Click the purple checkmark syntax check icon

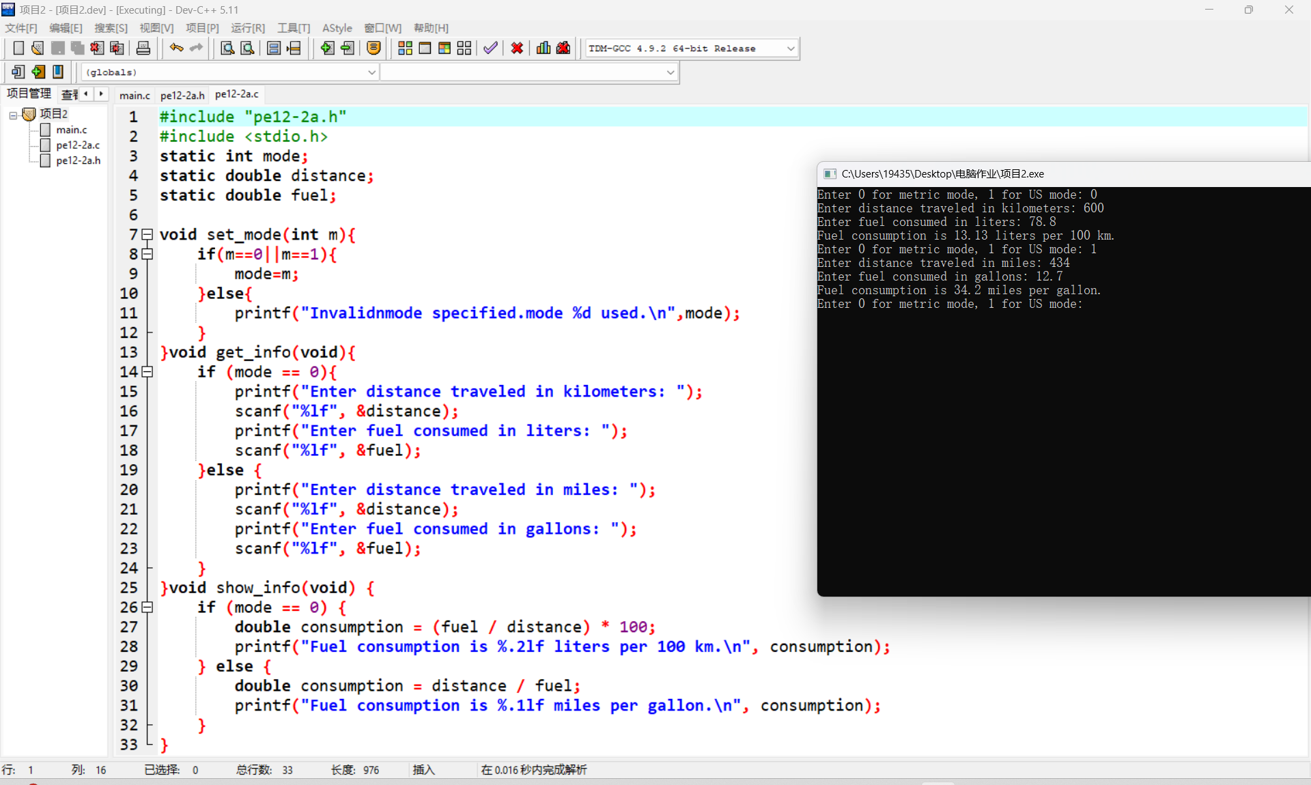tap(490, 48)
